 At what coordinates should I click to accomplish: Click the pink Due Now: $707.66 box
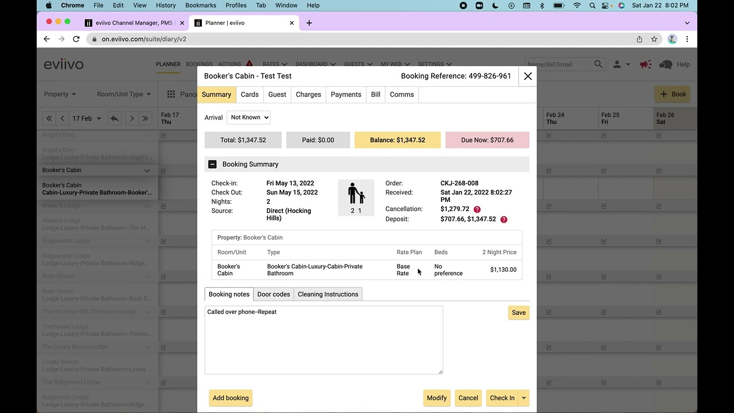[x=487, y=140]
